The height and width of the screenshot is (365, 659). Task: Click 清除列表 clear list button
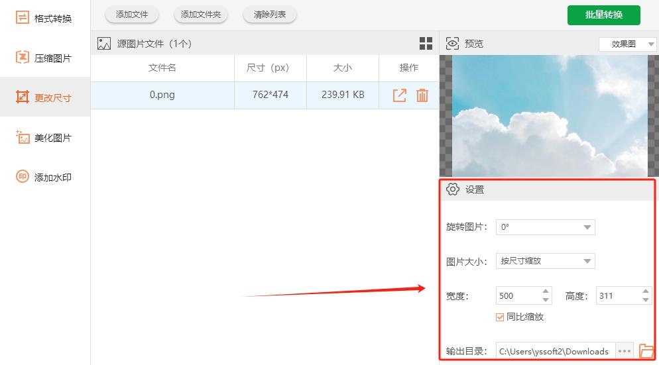[x=269, y=15]
